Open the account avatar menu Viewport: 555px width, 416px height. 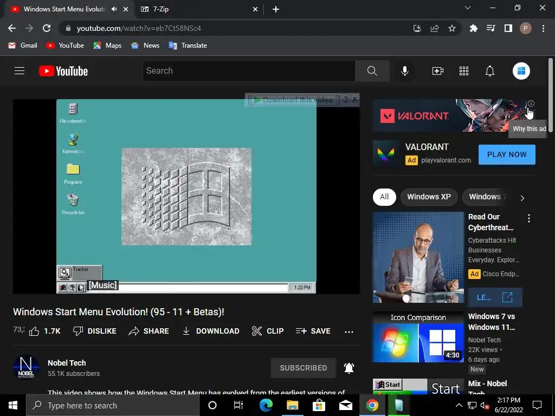pos(521,71)
